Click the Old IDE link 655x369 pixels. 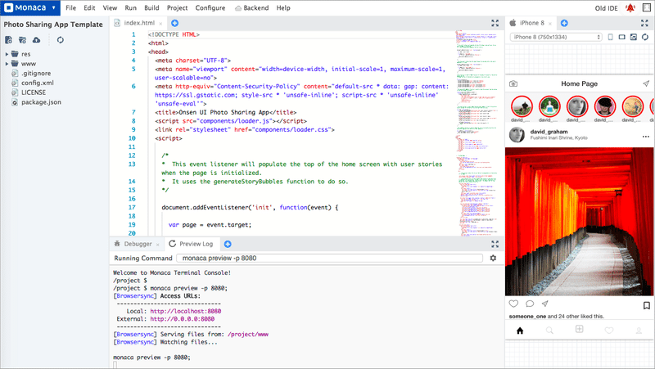(x=606, y=8)
